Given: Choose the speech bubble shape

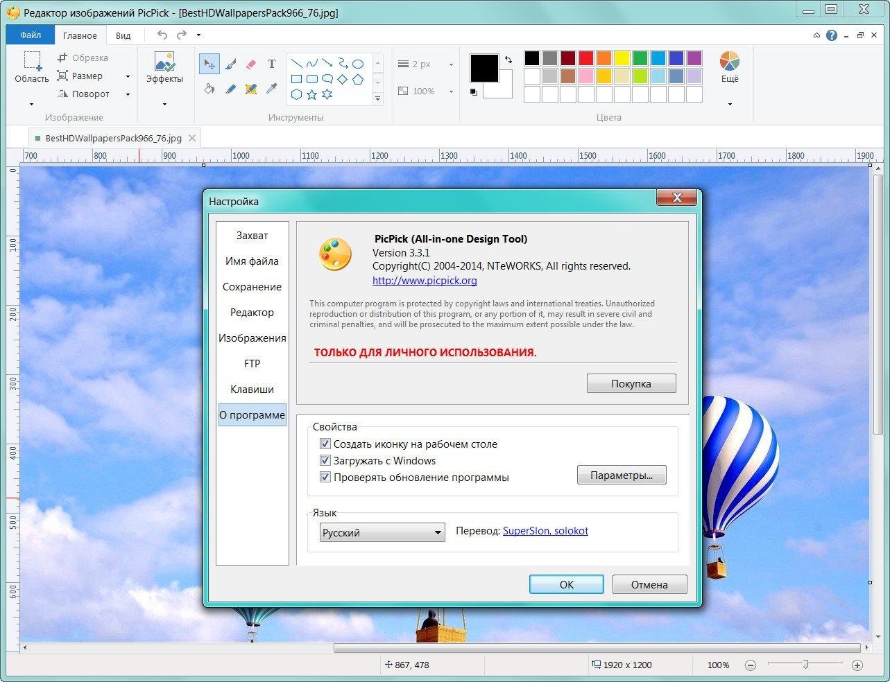Looking at the screenshot, I should (327, 79).
